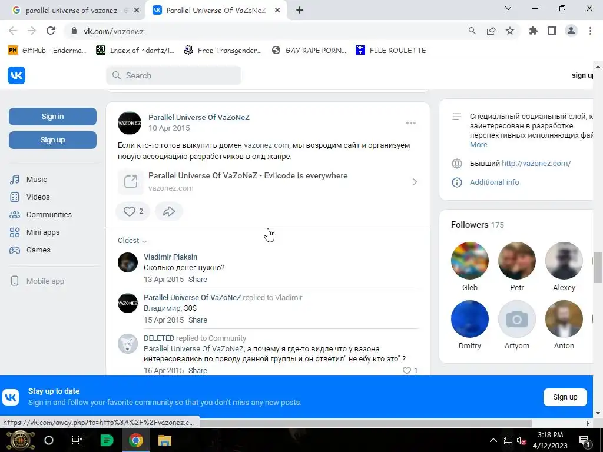Bookmark this page with the star icon
603x452 pixels.
pyautogui.click(x=509, y=31)
